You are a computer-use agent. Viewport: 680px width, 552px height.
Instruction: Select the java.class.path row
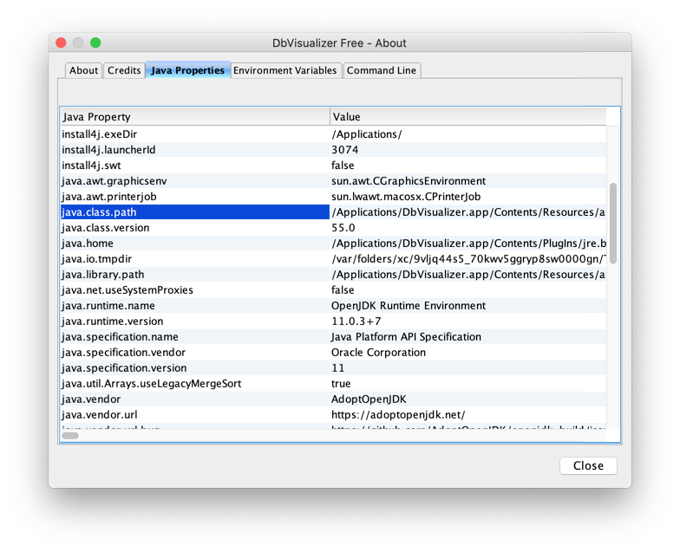coord(194,212)
